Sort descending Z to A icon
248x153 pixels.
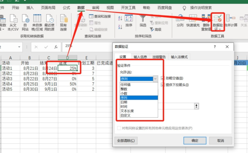pos(120,27)
